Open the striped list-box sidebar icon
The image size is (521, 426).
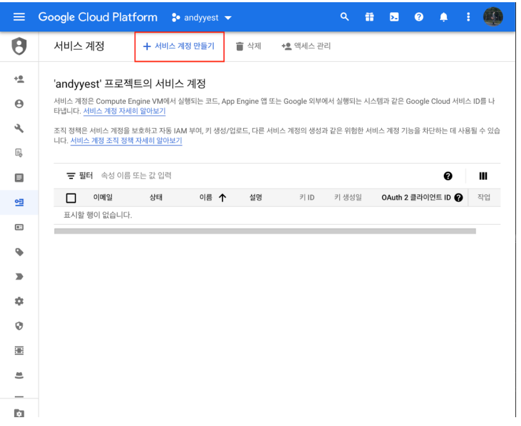click(x=19, y=350)
